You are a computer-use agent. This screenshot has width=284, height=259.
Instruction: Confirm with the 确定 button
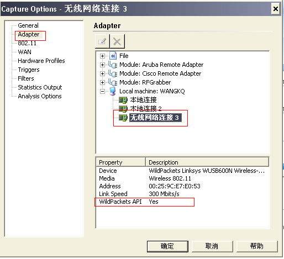(x=167, y=246)
